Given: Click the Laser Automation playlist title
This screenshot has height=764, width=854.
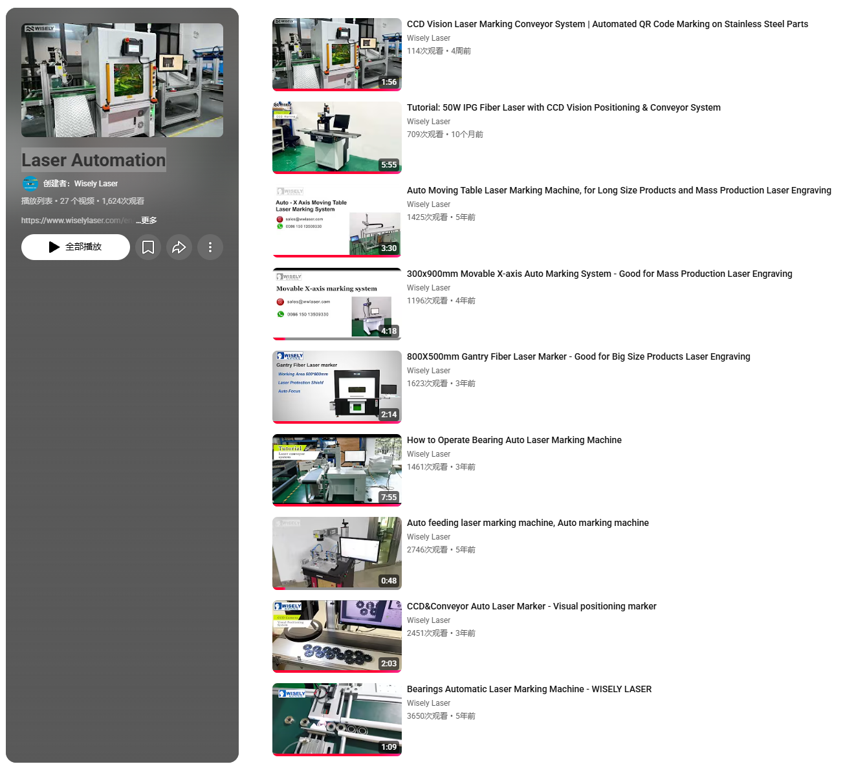Looking at the screenshot, I should pyautogui.click(x=94, y=160).
